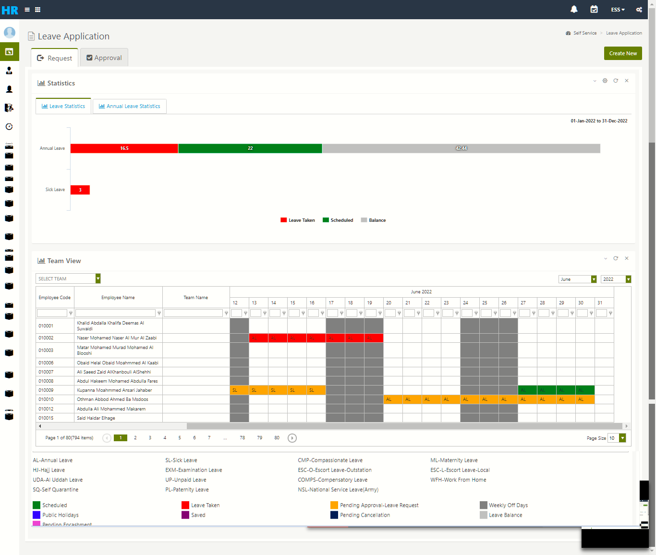
Task: Click the settings gears icon in the top bar
Action: click(x=639, y=9)
